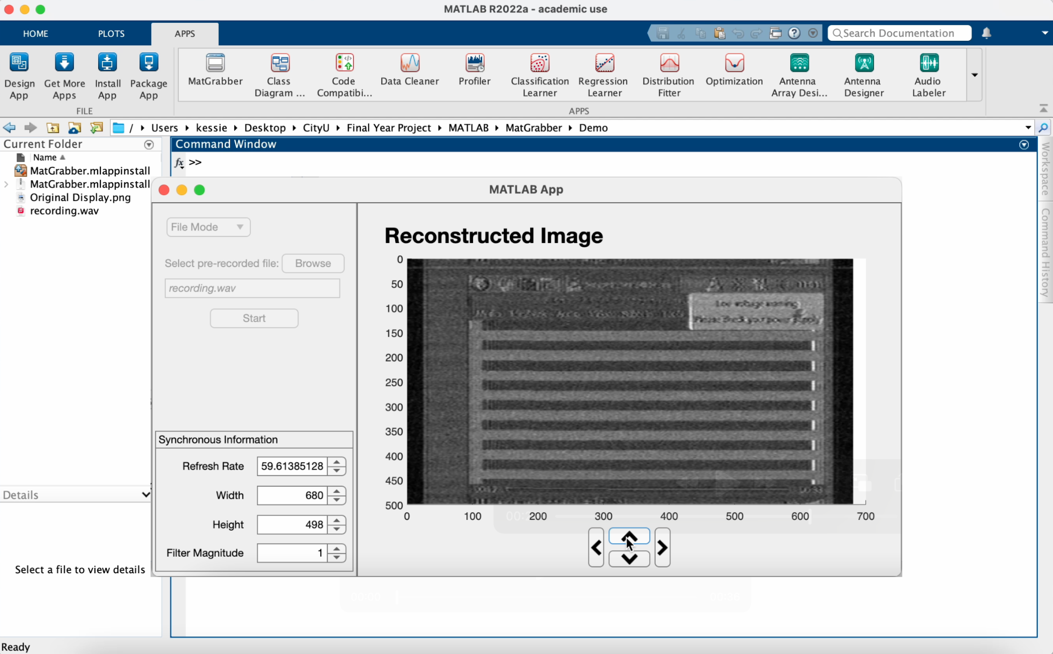1053x654 pixels.
Task: Increase the Refresh Rate stepper
Action: click(337, 462)
